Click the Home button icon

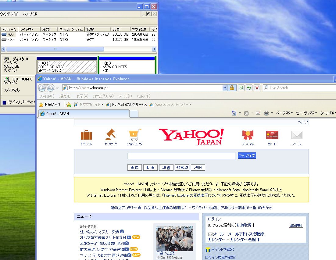(x=234, y=113)
